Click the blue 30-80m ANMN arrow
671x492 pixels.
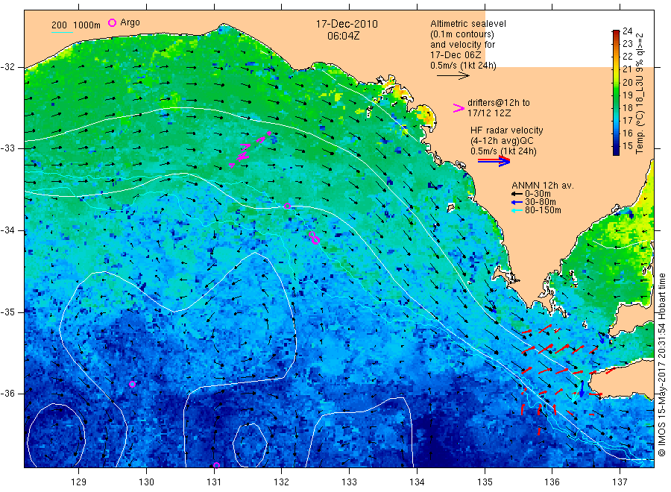point(517,202)
